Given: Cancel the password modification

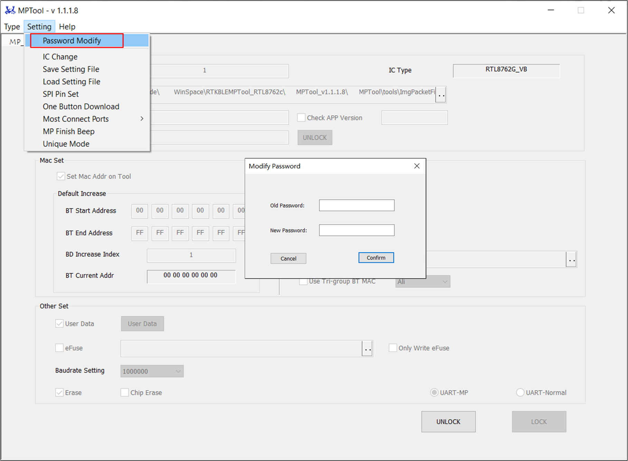Looking at the screenshot, I should click(x=288, y=259).
